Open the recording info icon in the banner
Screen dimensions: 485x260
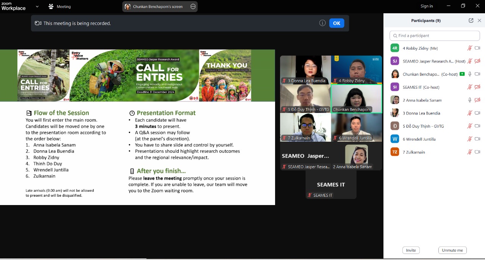click(322, 23)
